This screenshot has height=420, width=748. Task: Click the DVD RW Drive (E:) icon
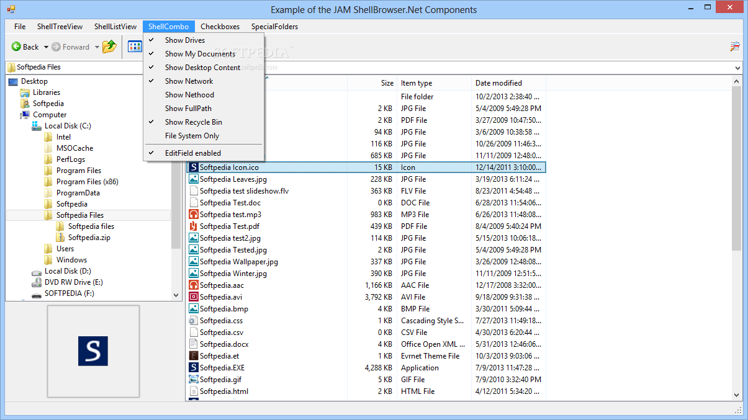click(37, 282)
